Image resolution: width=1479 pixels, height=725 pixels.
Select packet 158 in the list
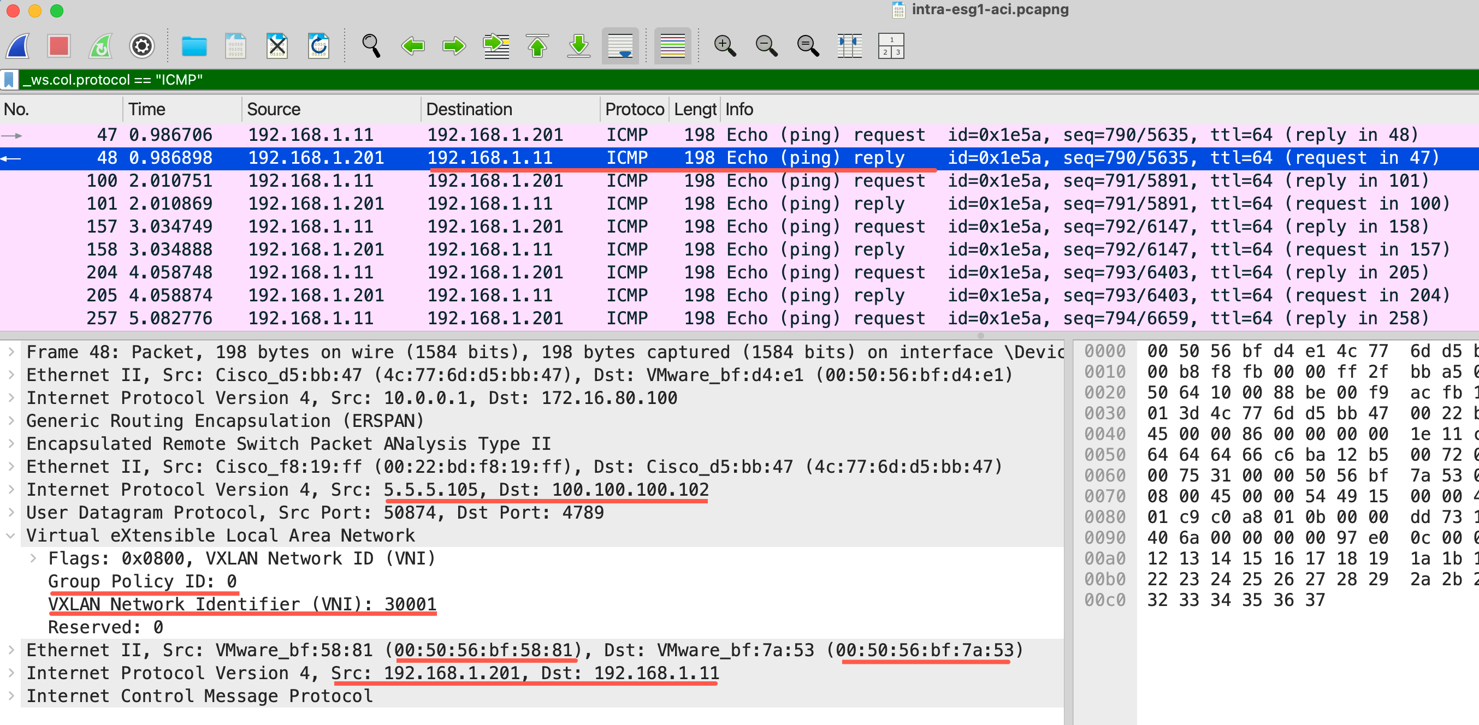739,249
